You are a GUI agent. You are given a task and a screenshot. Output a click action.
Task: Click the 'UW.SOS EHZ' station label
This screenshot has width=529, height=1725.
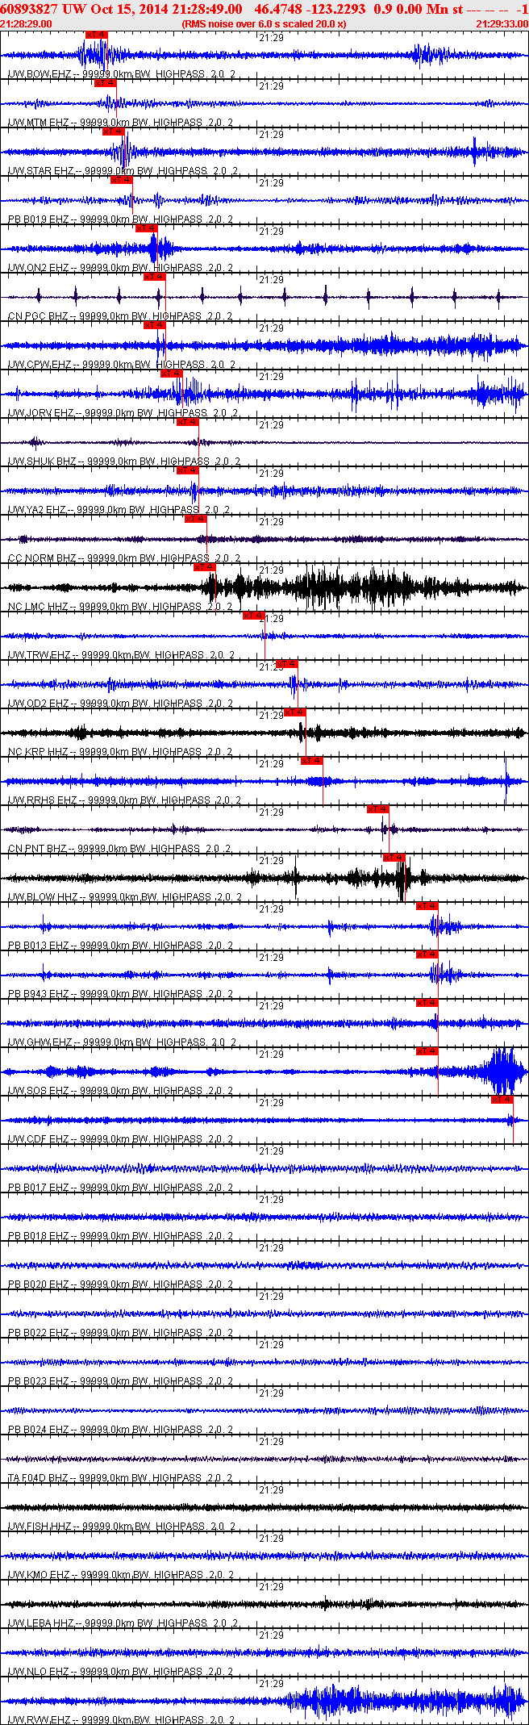click(x=38, y=1091)
